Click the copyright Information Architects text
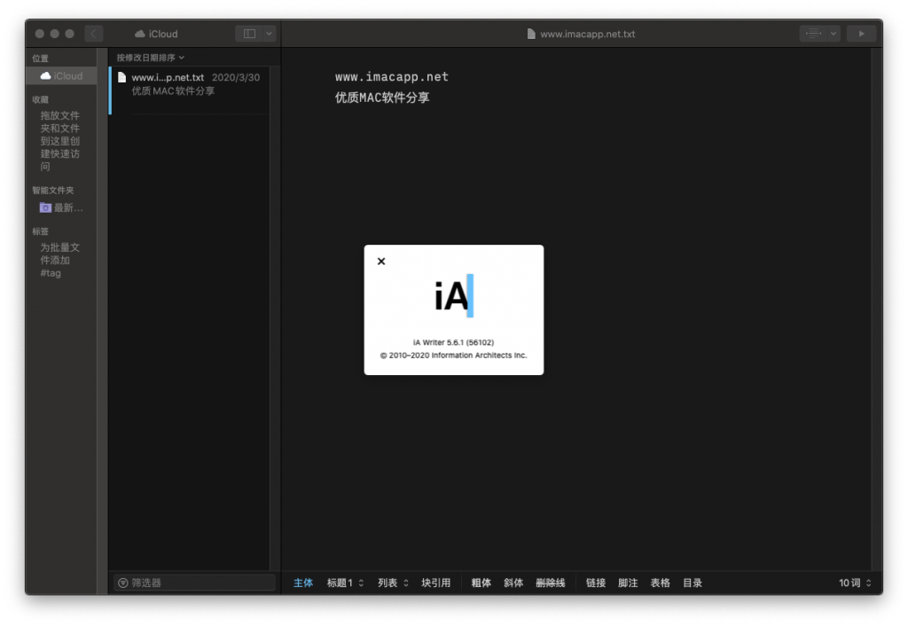This screenshot has width=908, height=626. [x=453, y=355]
